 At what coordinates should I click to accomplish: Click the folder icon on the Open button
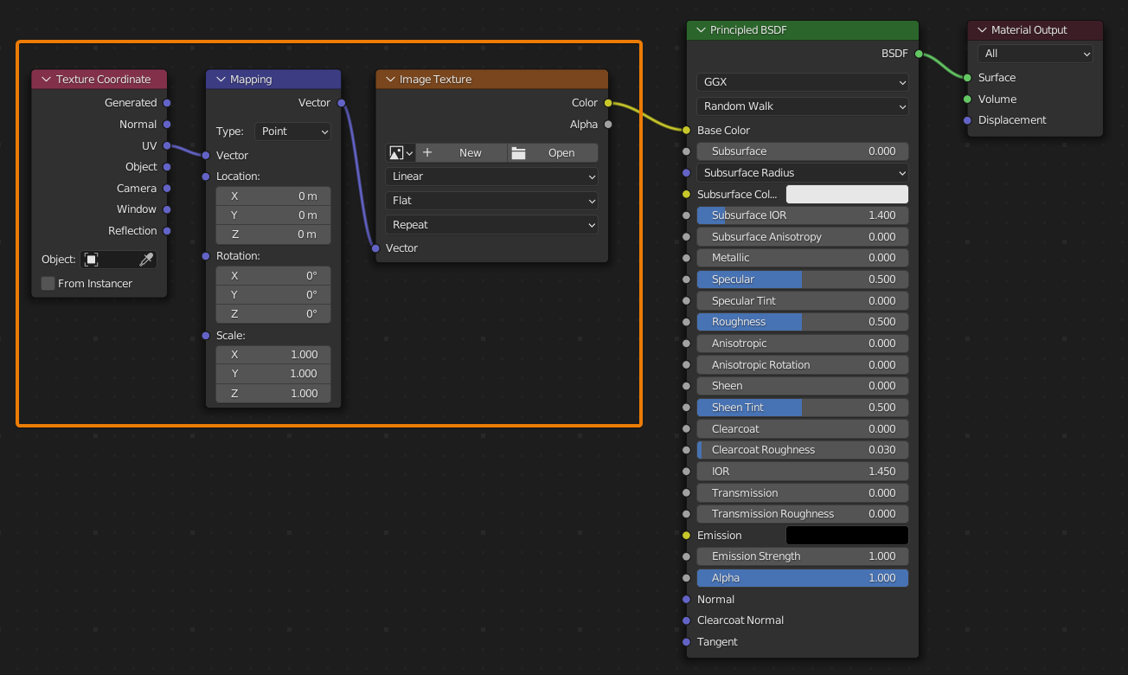[x=519, y=153]
